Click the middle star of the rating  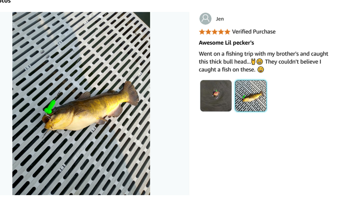(x=215, y=32)
